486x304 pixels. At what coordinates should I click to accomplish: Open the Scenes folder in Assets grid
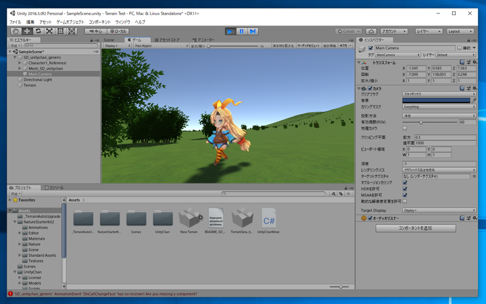tap(136, 221)
